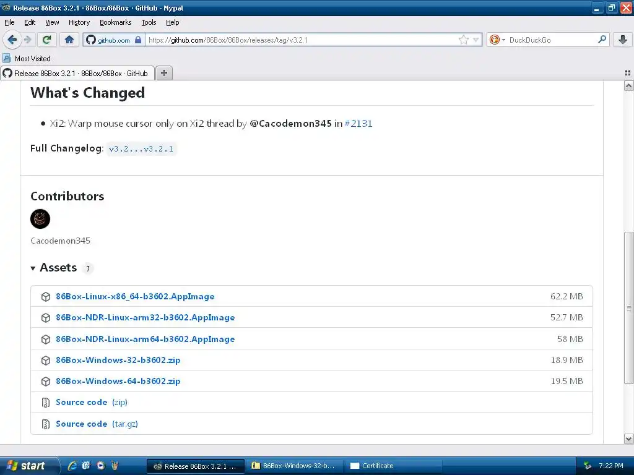Click the Cacodemon345 contributor avatar
Image resolution: width=634 pixels, height=475 pixels.
coord(40,219)
